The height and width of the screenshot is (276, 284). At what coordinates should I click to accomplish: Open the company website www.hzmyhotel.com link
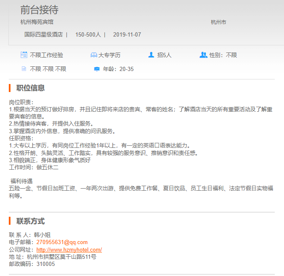tap(69, 250)
